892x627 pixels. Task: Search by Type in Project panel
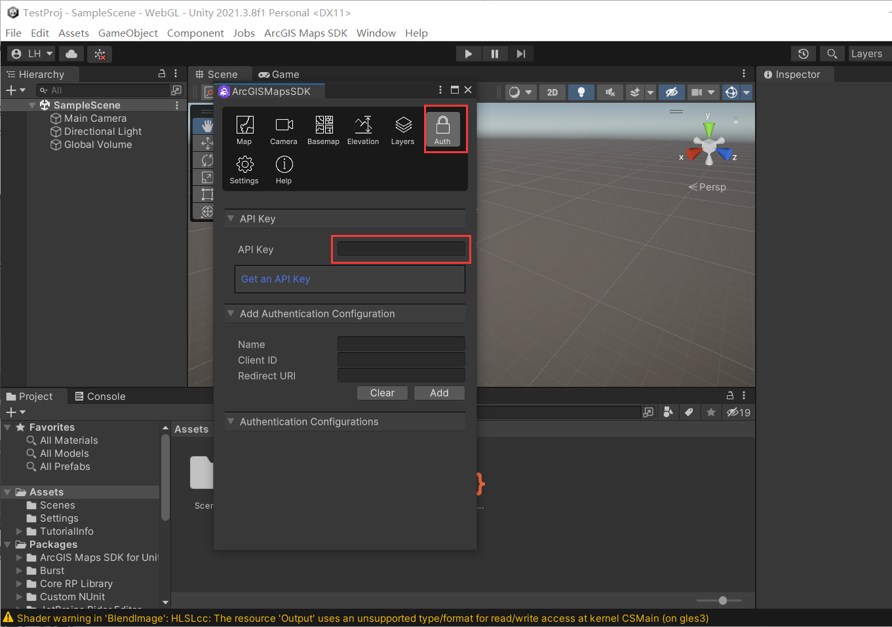[x=668, y=412]
